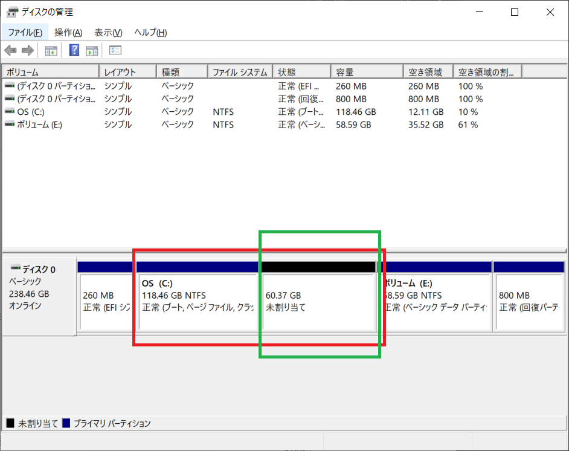Click the show/hide console tree icon
Screen dimensions: 569x451
coord(51,50)
